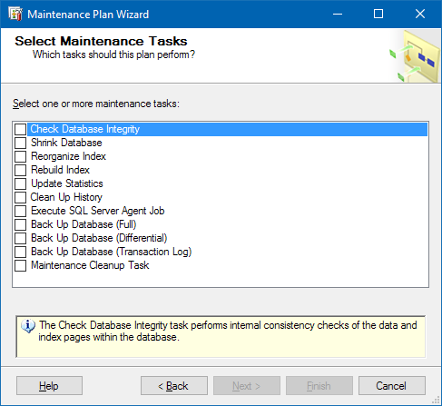
Task: Check the Rebuild Index checkbox
Action: [21, 170]
